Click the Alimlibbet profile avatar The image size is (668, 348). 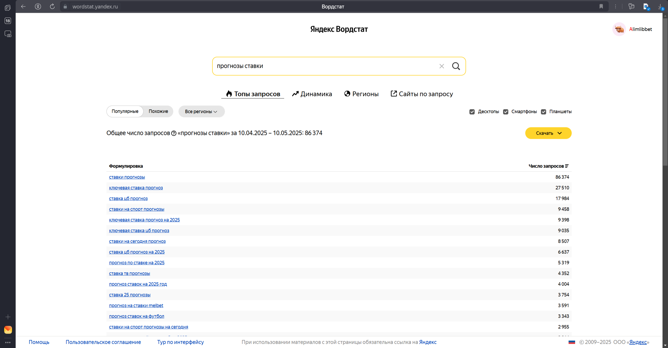pos(619,29)
